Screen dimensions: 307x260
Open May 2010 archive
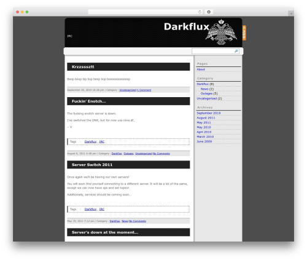(204, 127)
